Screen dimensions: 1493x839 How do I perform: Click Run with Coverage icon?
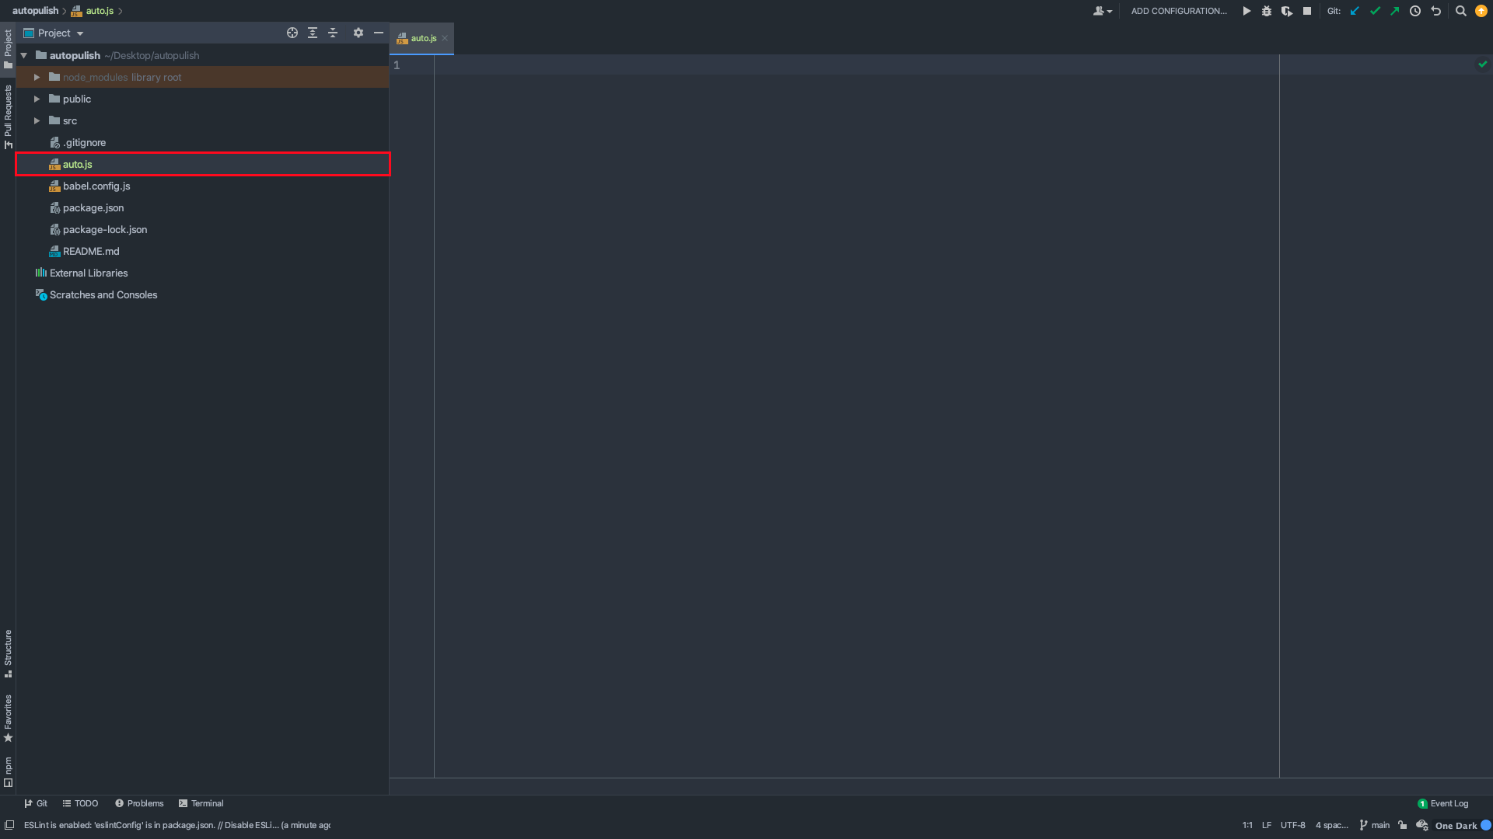pos(1287,11)
